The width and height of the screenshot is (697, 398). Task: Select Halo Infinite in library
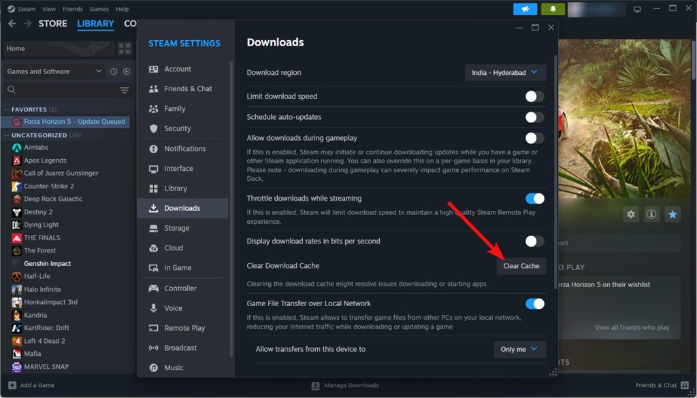42,289
